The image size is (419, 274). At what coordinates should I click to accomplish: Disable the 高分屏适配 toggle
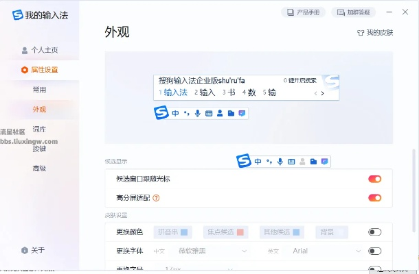point(374,198)
